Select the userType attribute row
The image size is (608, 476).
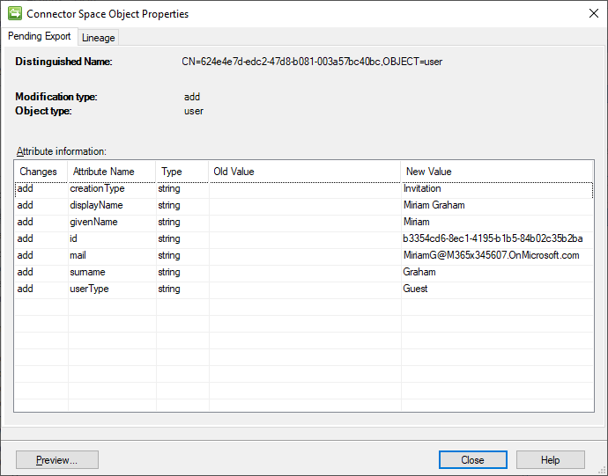[x=90, y=289]
